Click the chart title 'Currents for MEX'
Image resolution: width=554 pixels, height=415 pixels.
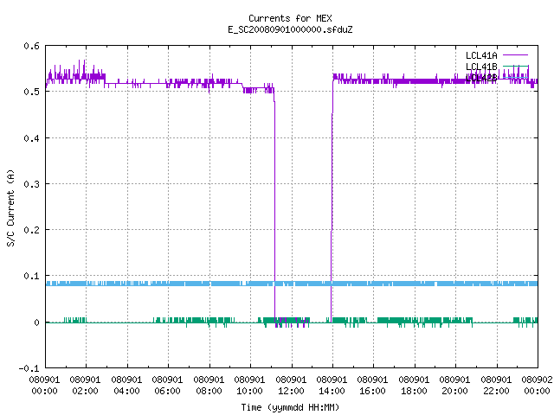pyautogui.click(x=290, y=18)
